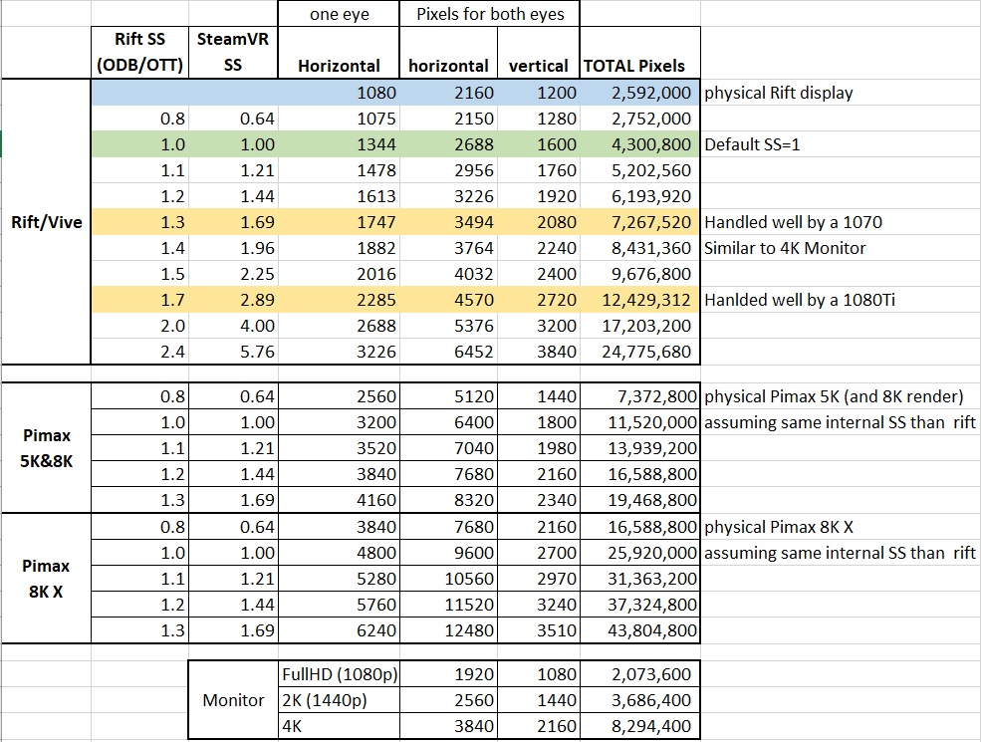Click 'Handled well by a 1070' note
The height and width of the screenshot is (742, 981).
pyautogui.click(x=793, y=222)
